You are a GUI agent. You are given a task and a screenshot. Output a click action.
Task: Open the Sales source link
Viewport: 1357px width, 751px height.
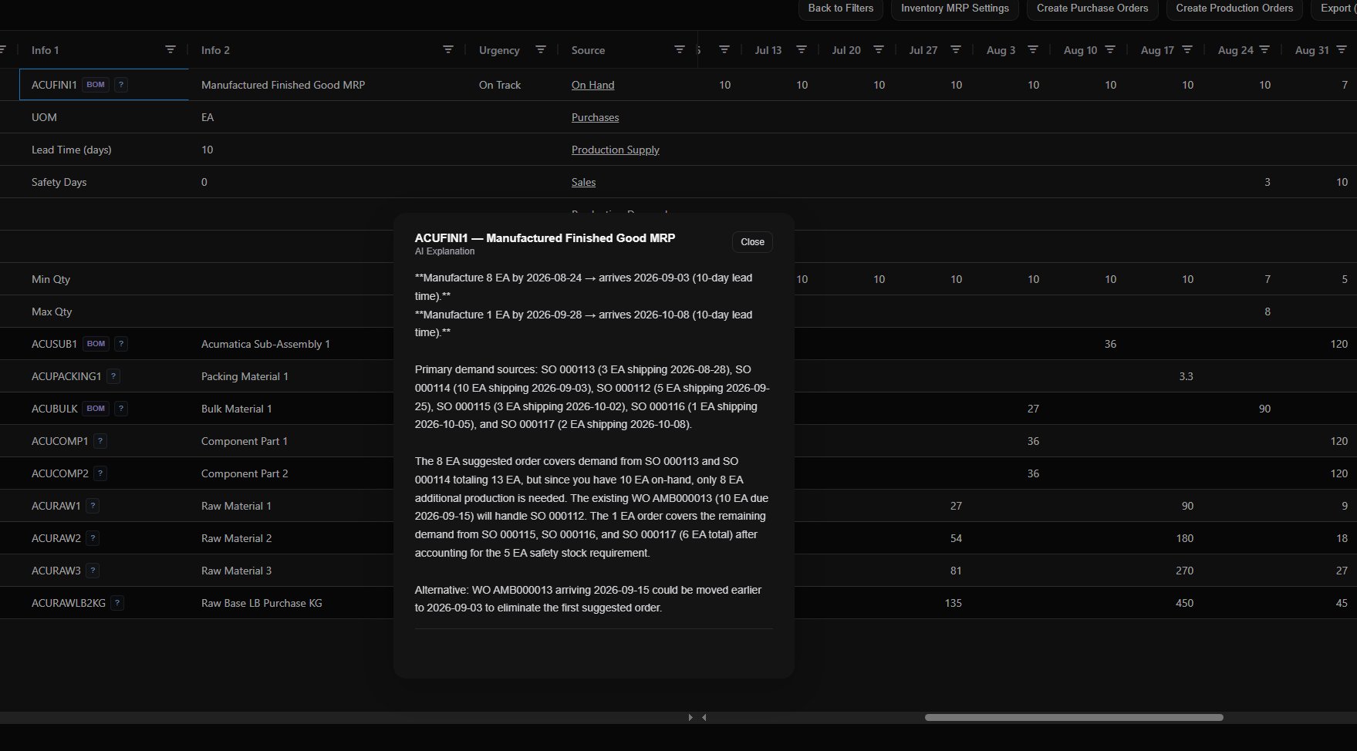click(x=583, y=182)
